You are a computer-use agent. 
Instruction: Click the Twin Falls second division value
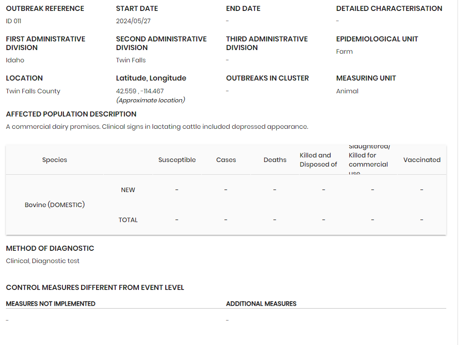131,60
